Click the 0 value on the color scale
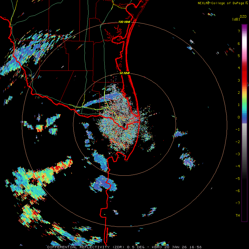The image size is (249, 249). click(x=239, y=117)
